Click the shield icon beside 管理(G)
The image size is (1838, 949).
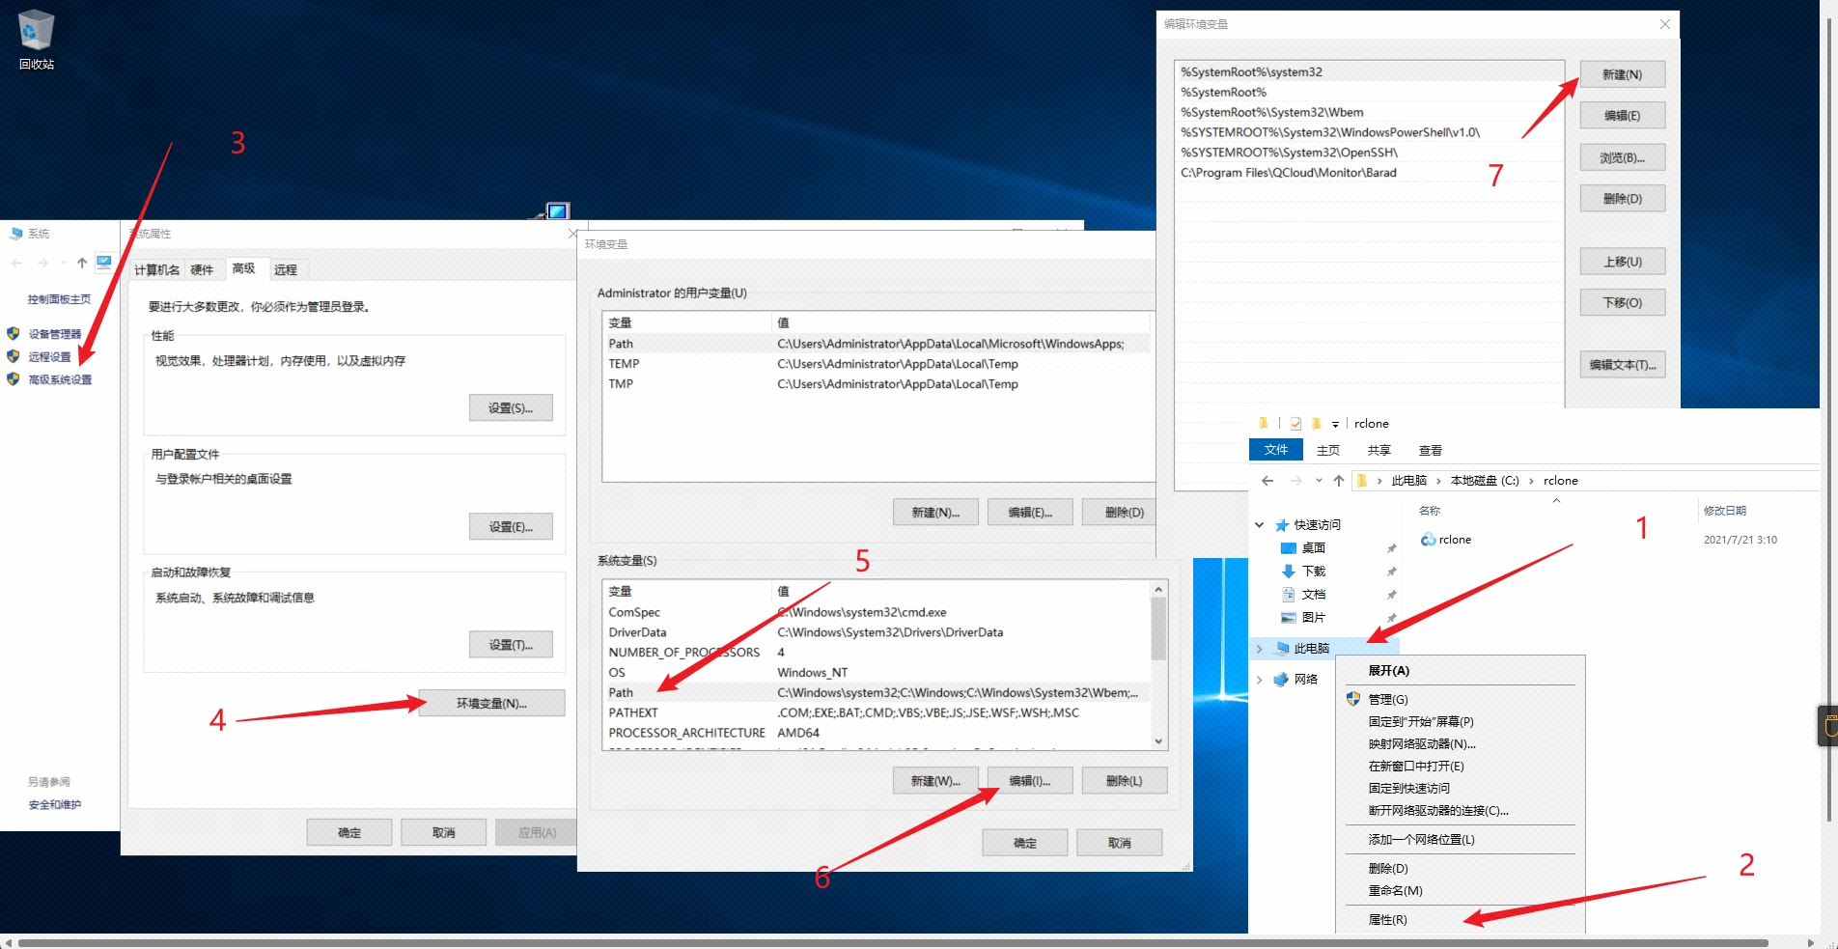[1353, 699]
